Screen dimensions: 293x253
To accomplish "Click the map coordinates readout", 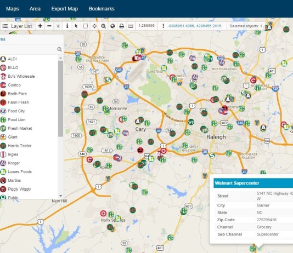I will point(195,26).
